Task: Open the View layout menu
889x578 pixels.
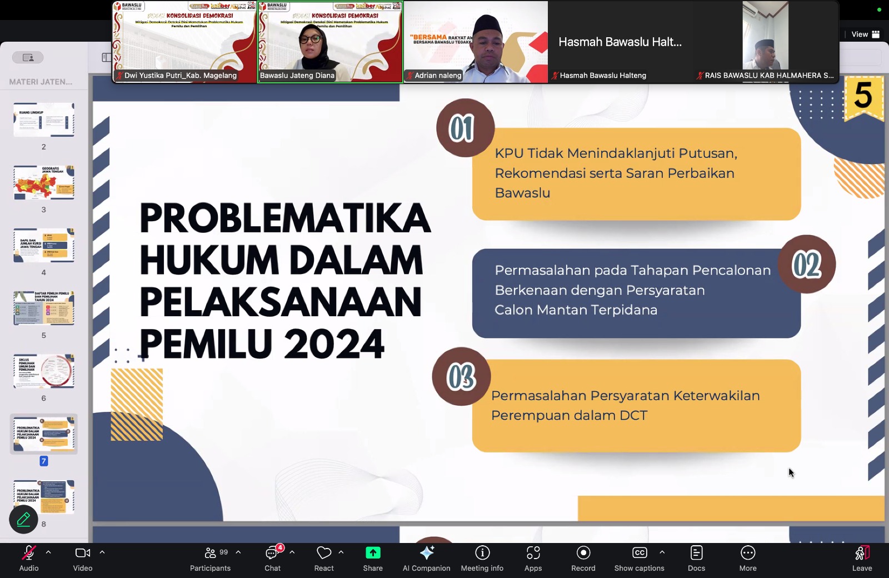Action: (x=866, y=34)
